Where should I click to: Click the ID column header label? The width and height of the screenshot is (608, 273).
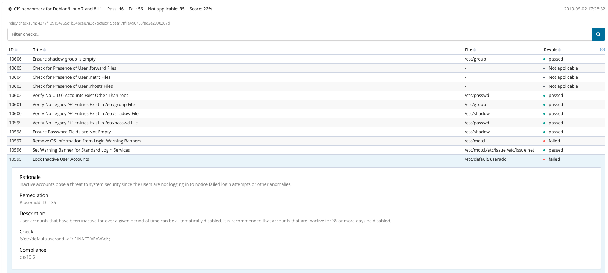pyautogui.click(x=11, y=50)
